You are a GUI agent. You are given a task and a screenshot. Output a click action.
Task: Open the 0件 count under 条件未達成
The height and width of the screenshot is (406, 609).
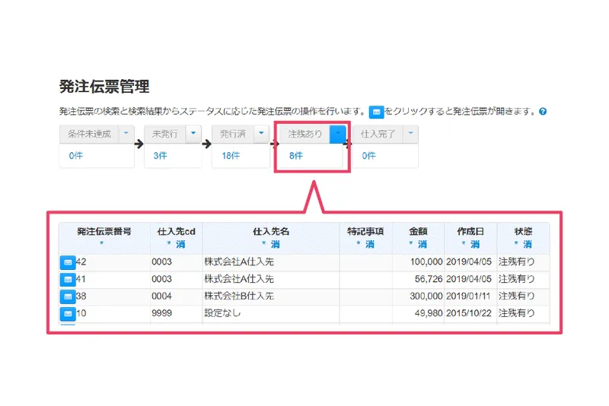pyautogui.click(x=75, y=156)
